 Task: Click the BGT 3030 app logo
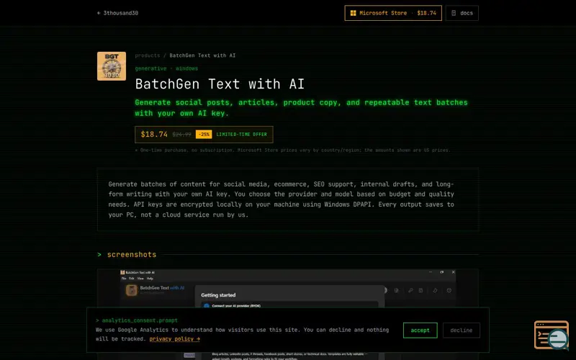coord(112,66)
